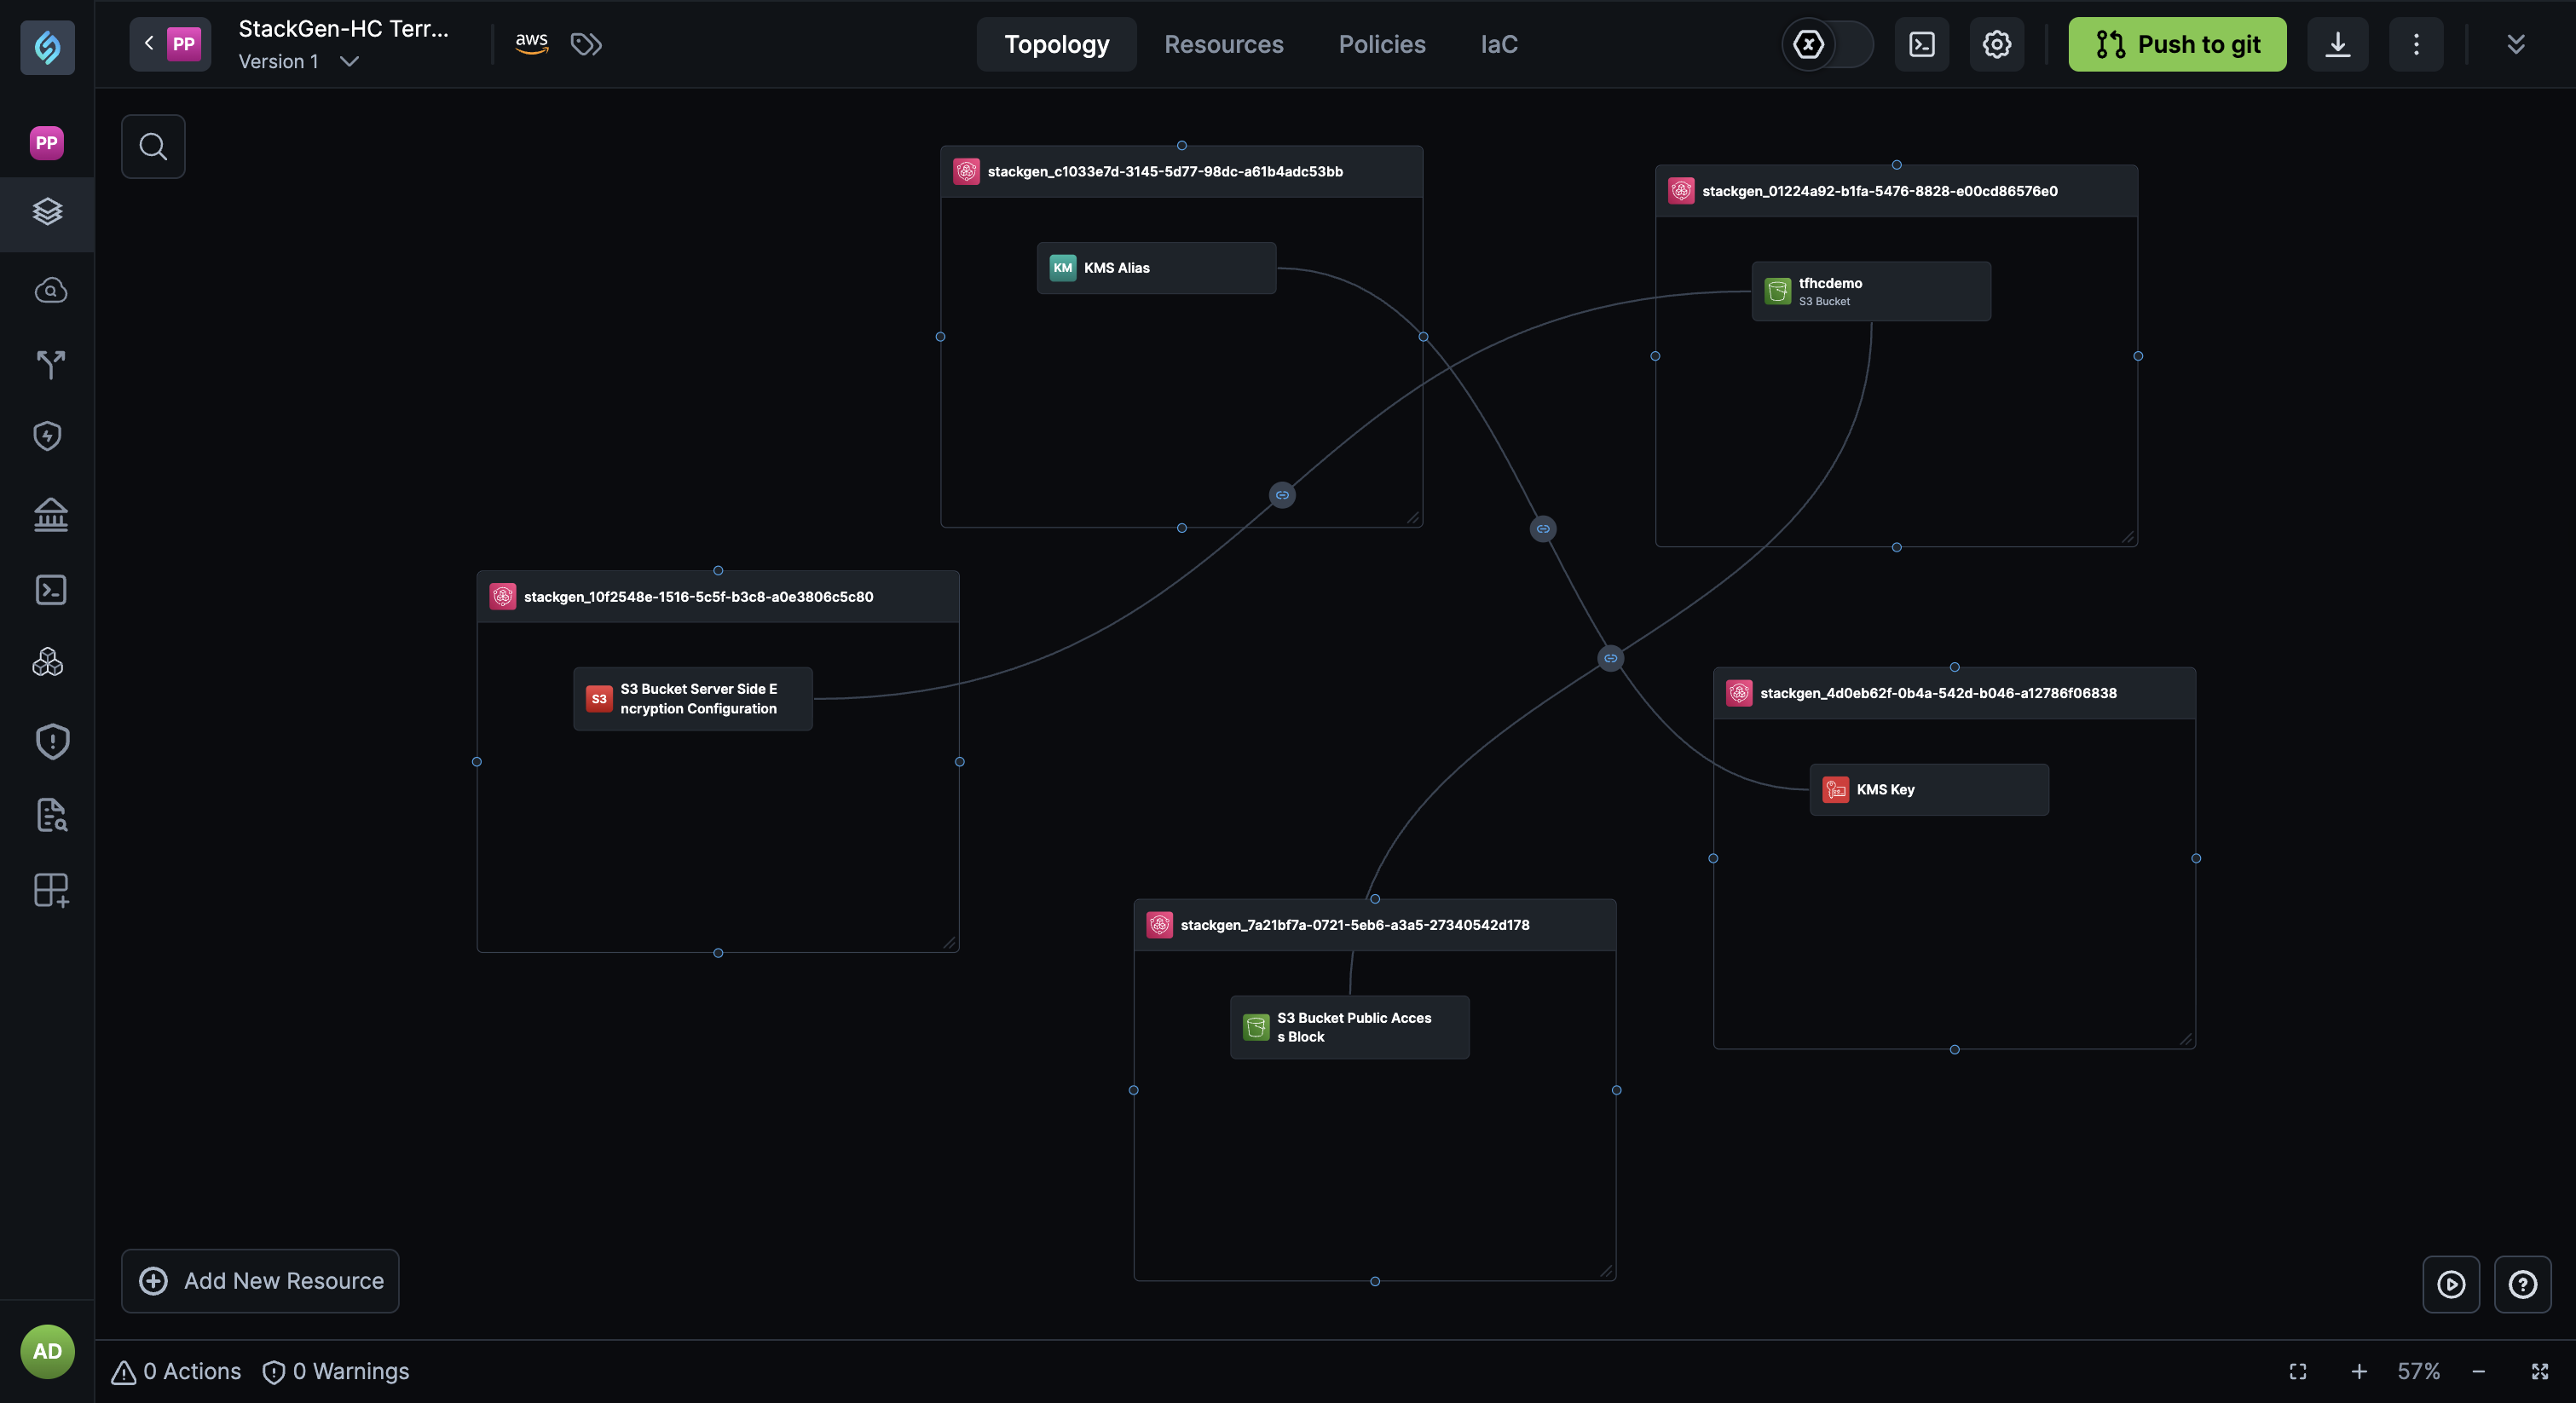
Task: Collapse panel with double chevron icon
Action: coord(2516,44)
